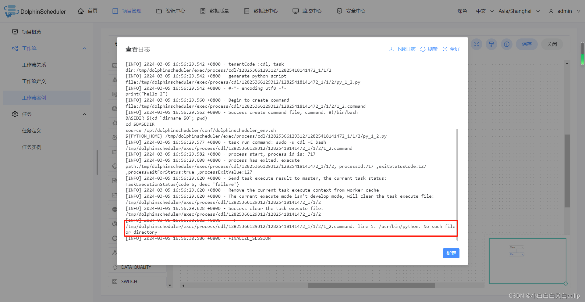The height and width of the screenshot is (302, 585).
Task: Click the 项目概览 monitor icon
Action: pyautogui.click(x=15, y=32)
